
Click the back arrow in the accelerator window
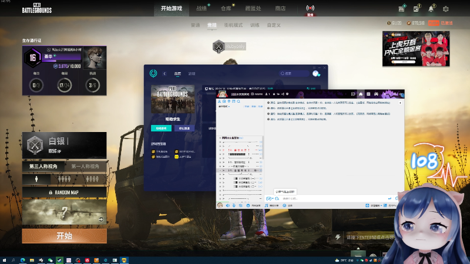click(164, 74)
